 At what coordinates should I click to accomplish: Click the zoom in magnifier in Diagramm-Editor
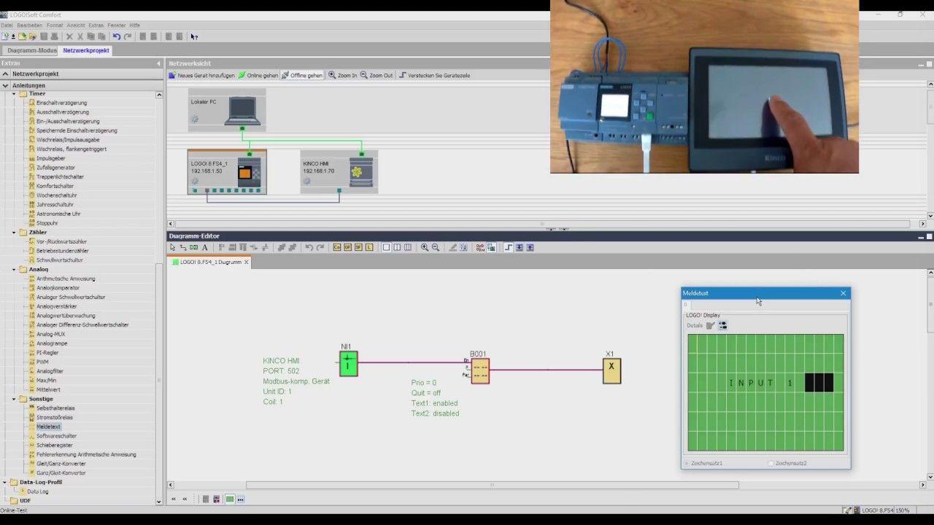click(425, 247)
